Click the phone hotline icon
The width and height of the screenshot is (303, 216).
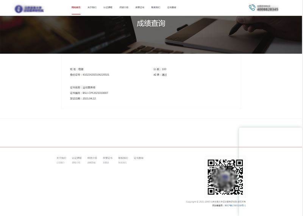252,8
